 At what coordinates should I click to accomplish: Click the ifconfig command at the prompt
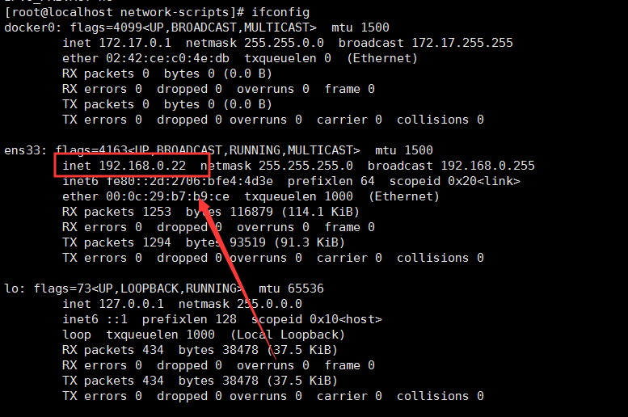[280, 12]
